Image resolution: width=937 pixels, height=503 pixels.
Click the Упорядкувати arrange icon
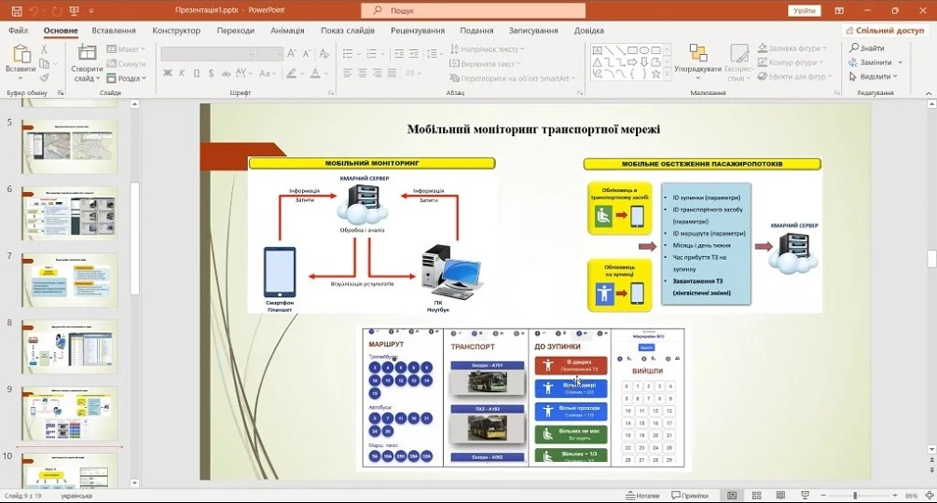[x=697, y=52]
